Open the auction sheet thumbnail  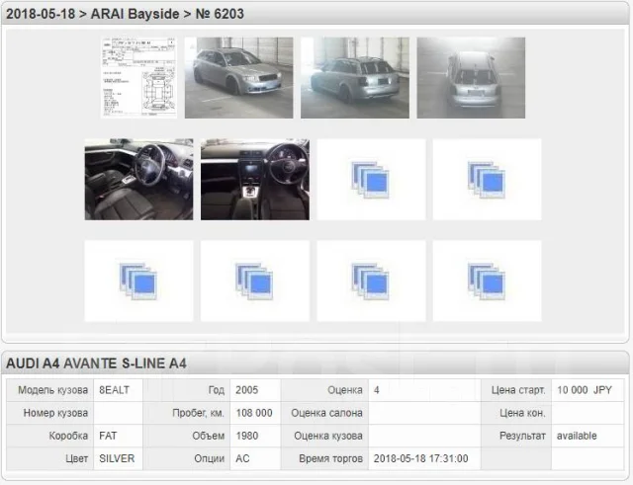pos(138,78)
